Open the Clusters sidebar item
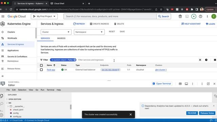 (11, 32)
